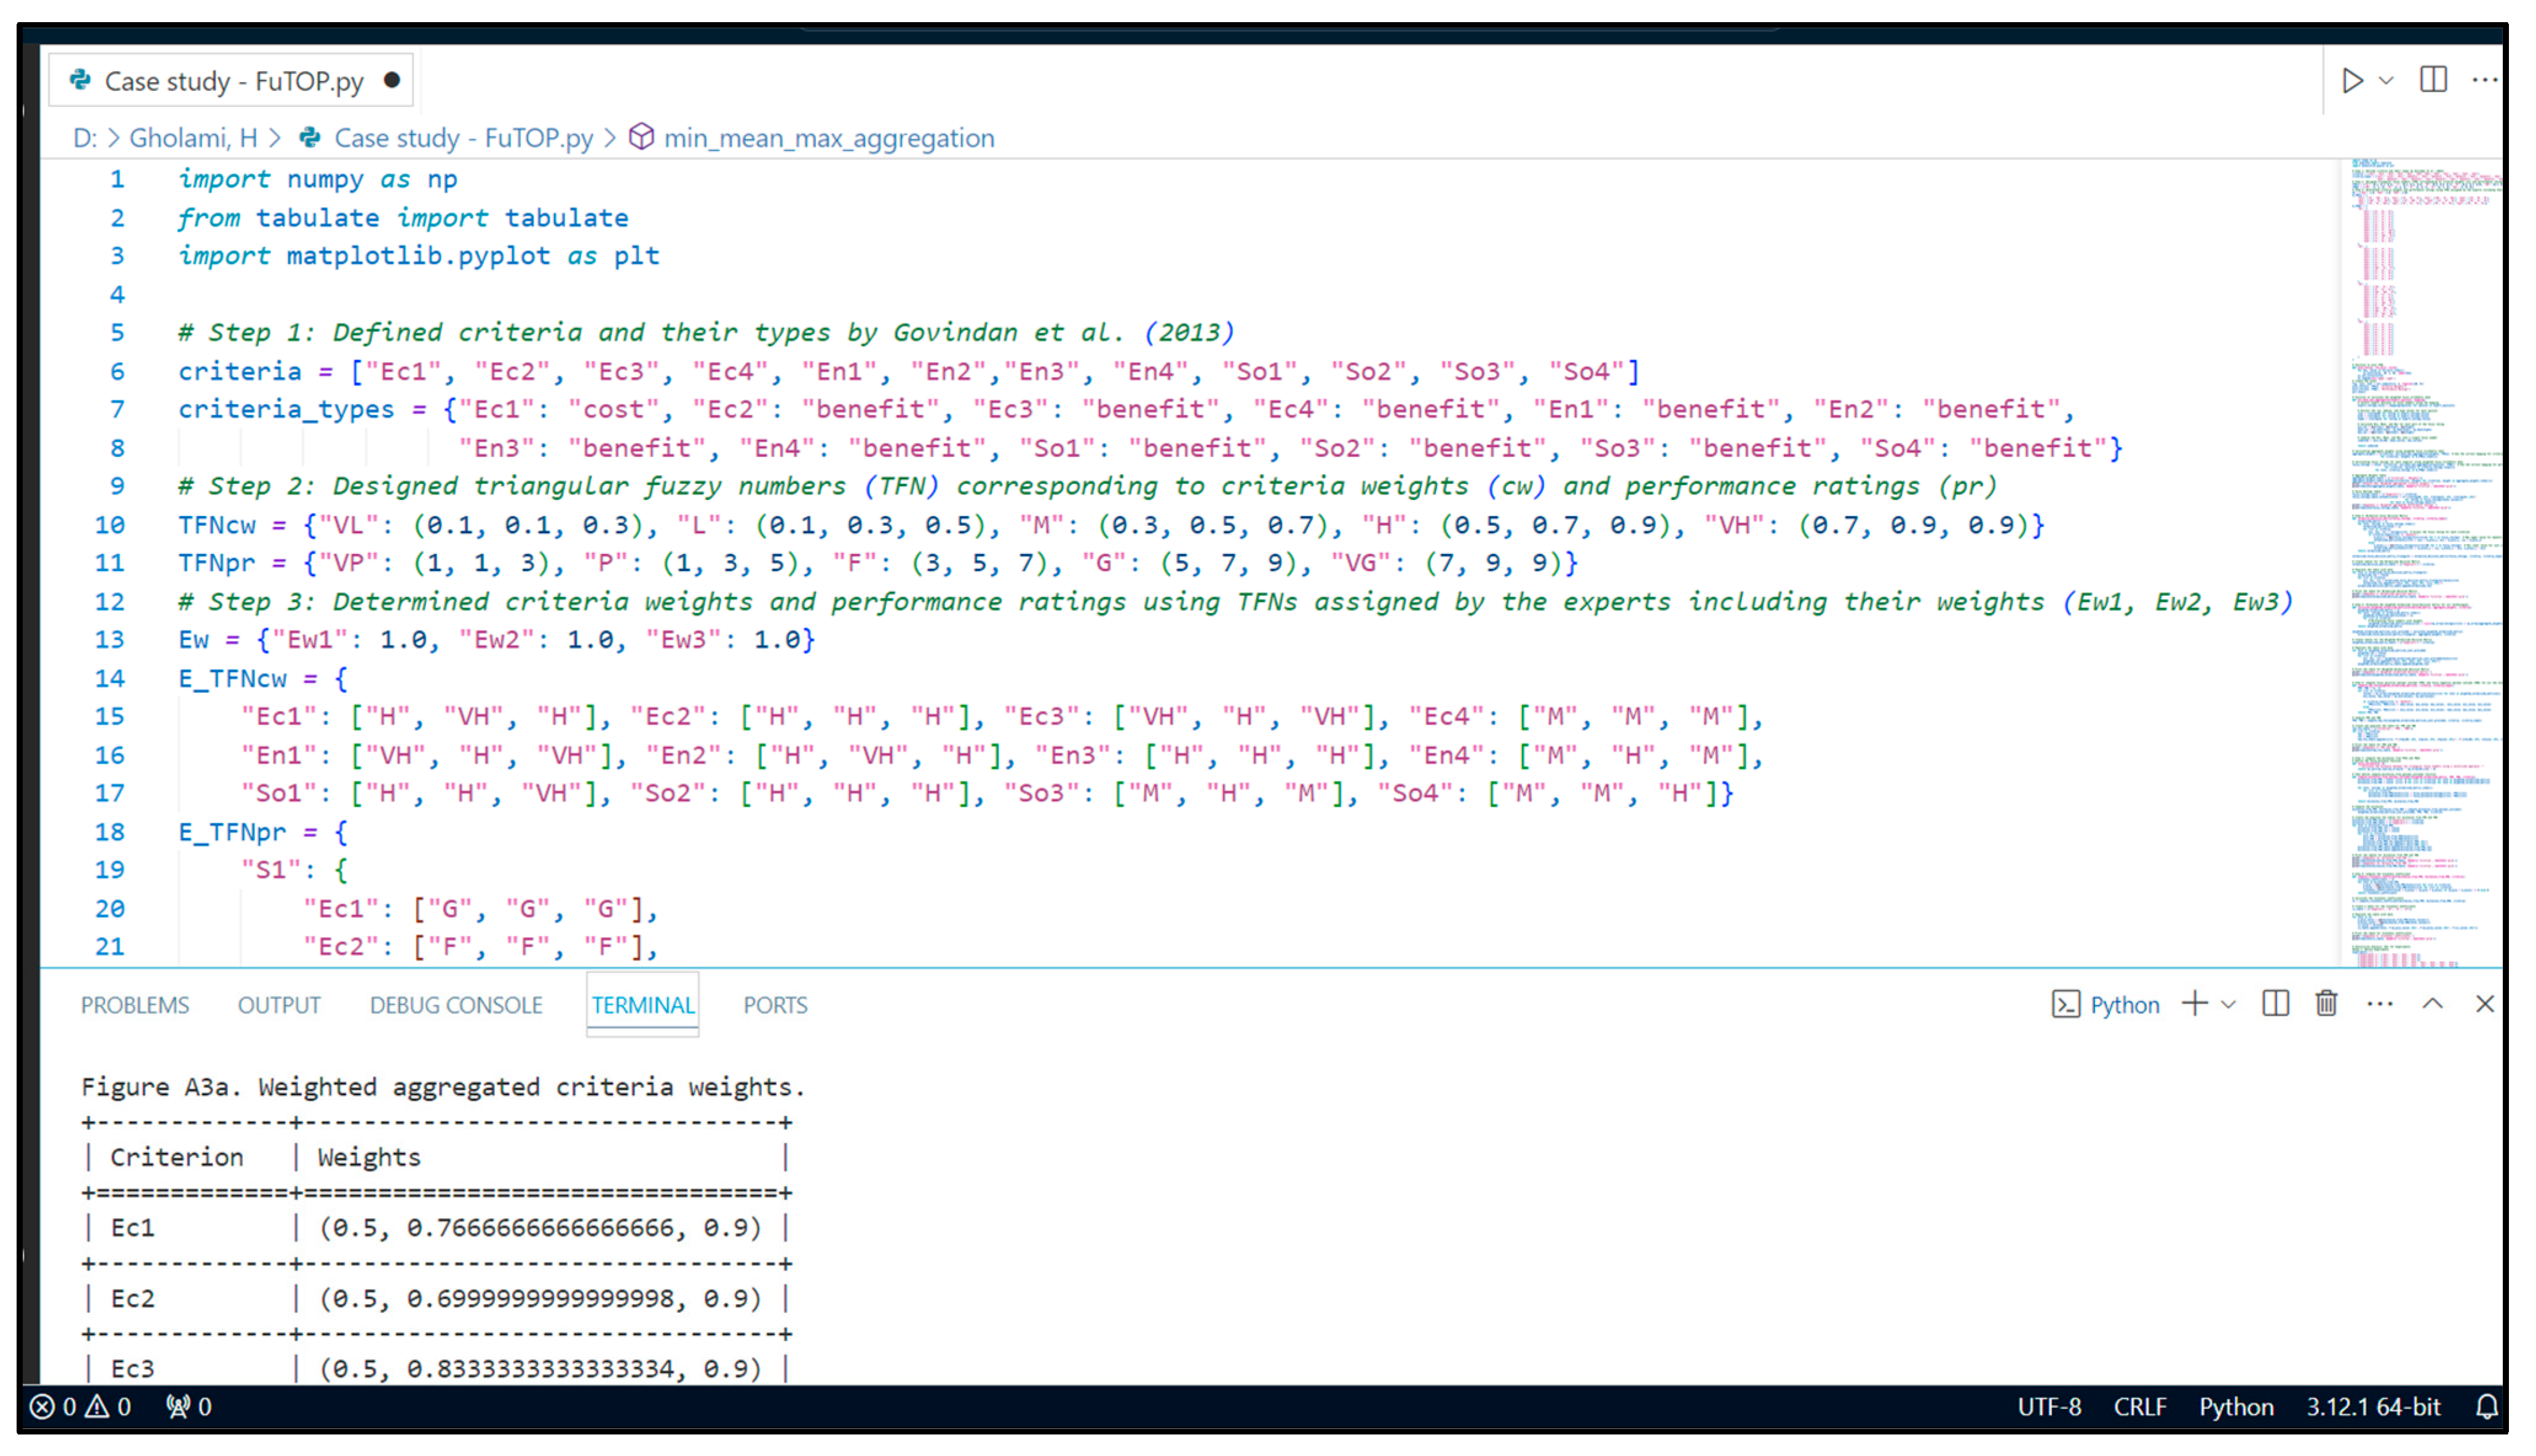Create new terminal with plus icon
The width and height of the screenshot is (2536, 1456).
coord(2195,1003)
